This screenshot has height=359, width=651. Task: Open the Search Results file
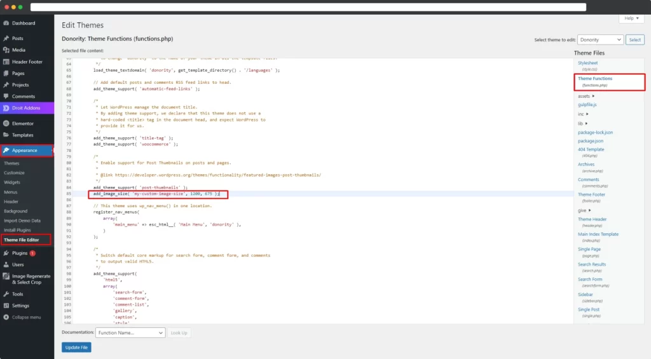tap(592, 264)
